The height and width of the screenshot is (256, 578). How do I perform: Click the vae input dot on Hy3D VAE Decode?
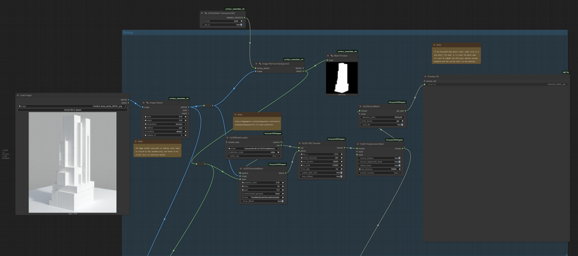pos(299,148)
